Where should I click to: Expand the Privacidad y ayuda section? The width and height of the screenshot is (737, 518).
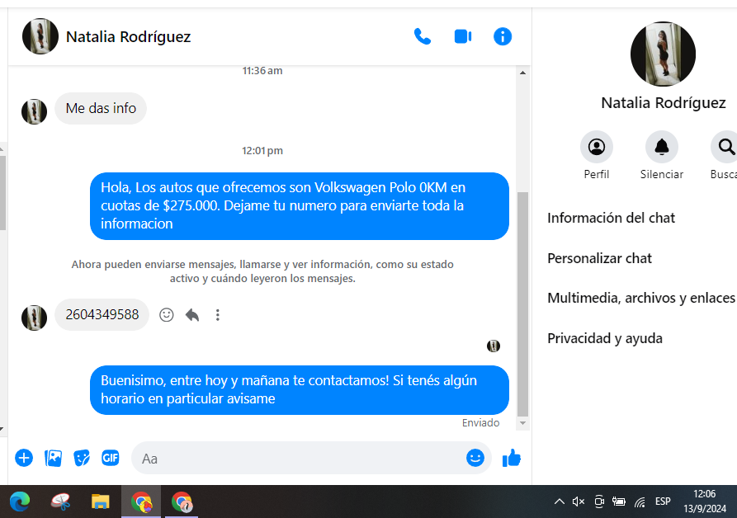(x=605, y=338)
